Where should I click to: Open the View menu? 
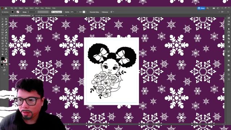42,8
